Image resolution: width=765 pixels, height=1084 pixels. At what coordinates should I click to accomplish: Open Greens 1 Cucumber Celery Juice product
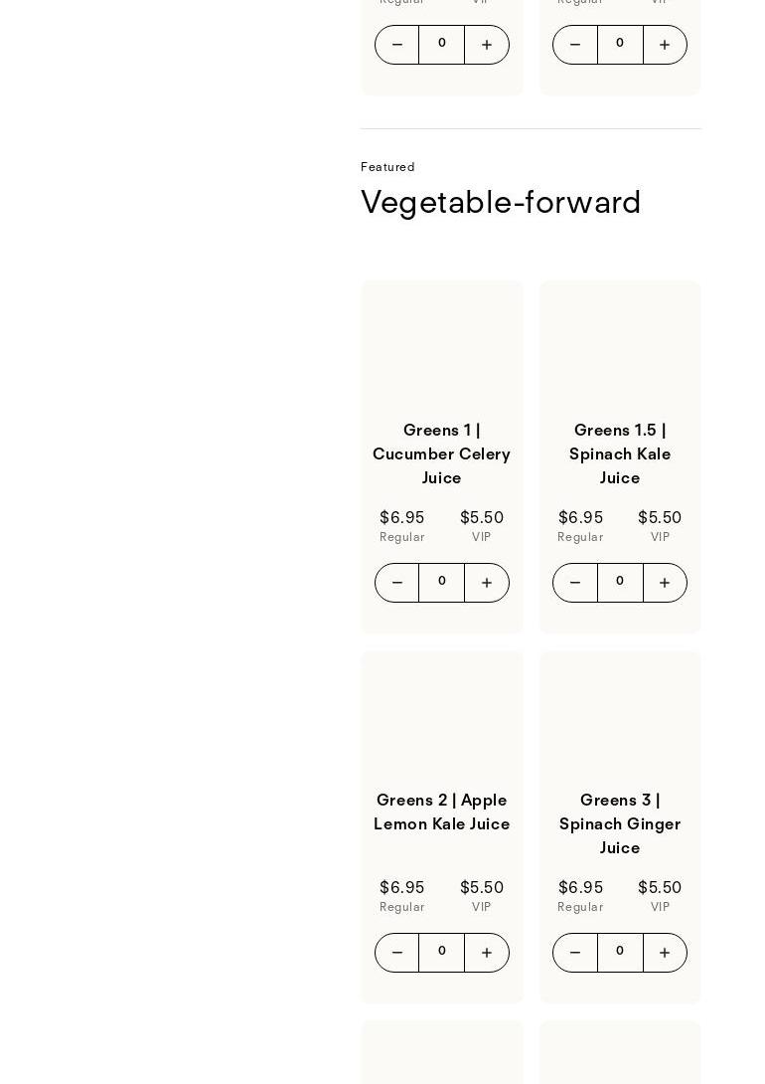442,454
